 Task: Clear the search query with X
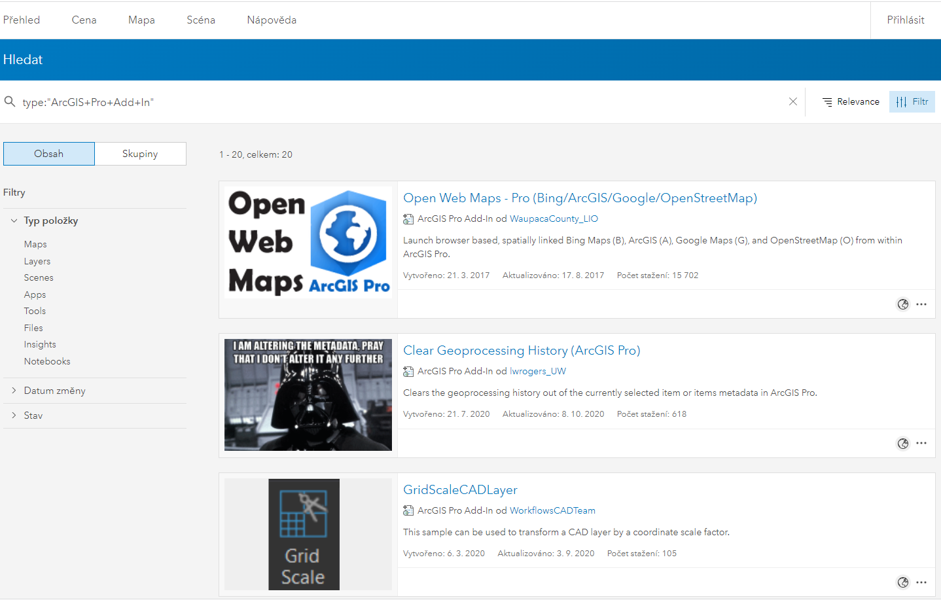[x=792, y=101]
